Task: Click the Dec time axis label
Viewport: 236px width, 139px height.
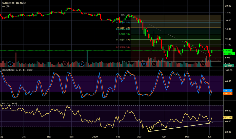Action: [71, 137]
